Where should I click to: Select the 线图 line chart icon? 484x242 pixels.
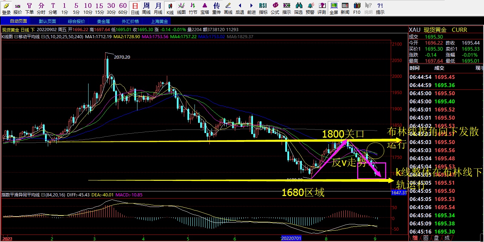coord(181,8)
